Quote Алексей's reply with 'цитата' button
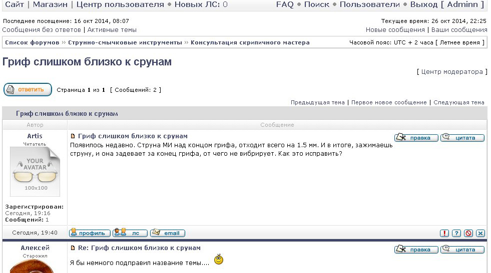This screenshot has width=491, height=273. point(462,250)
